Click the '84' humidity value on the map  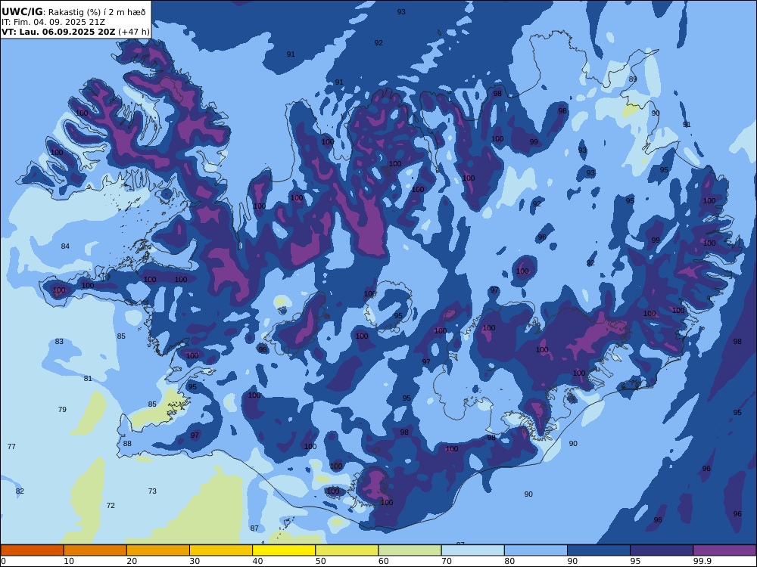pyautogui.click(x=65, y=246)
